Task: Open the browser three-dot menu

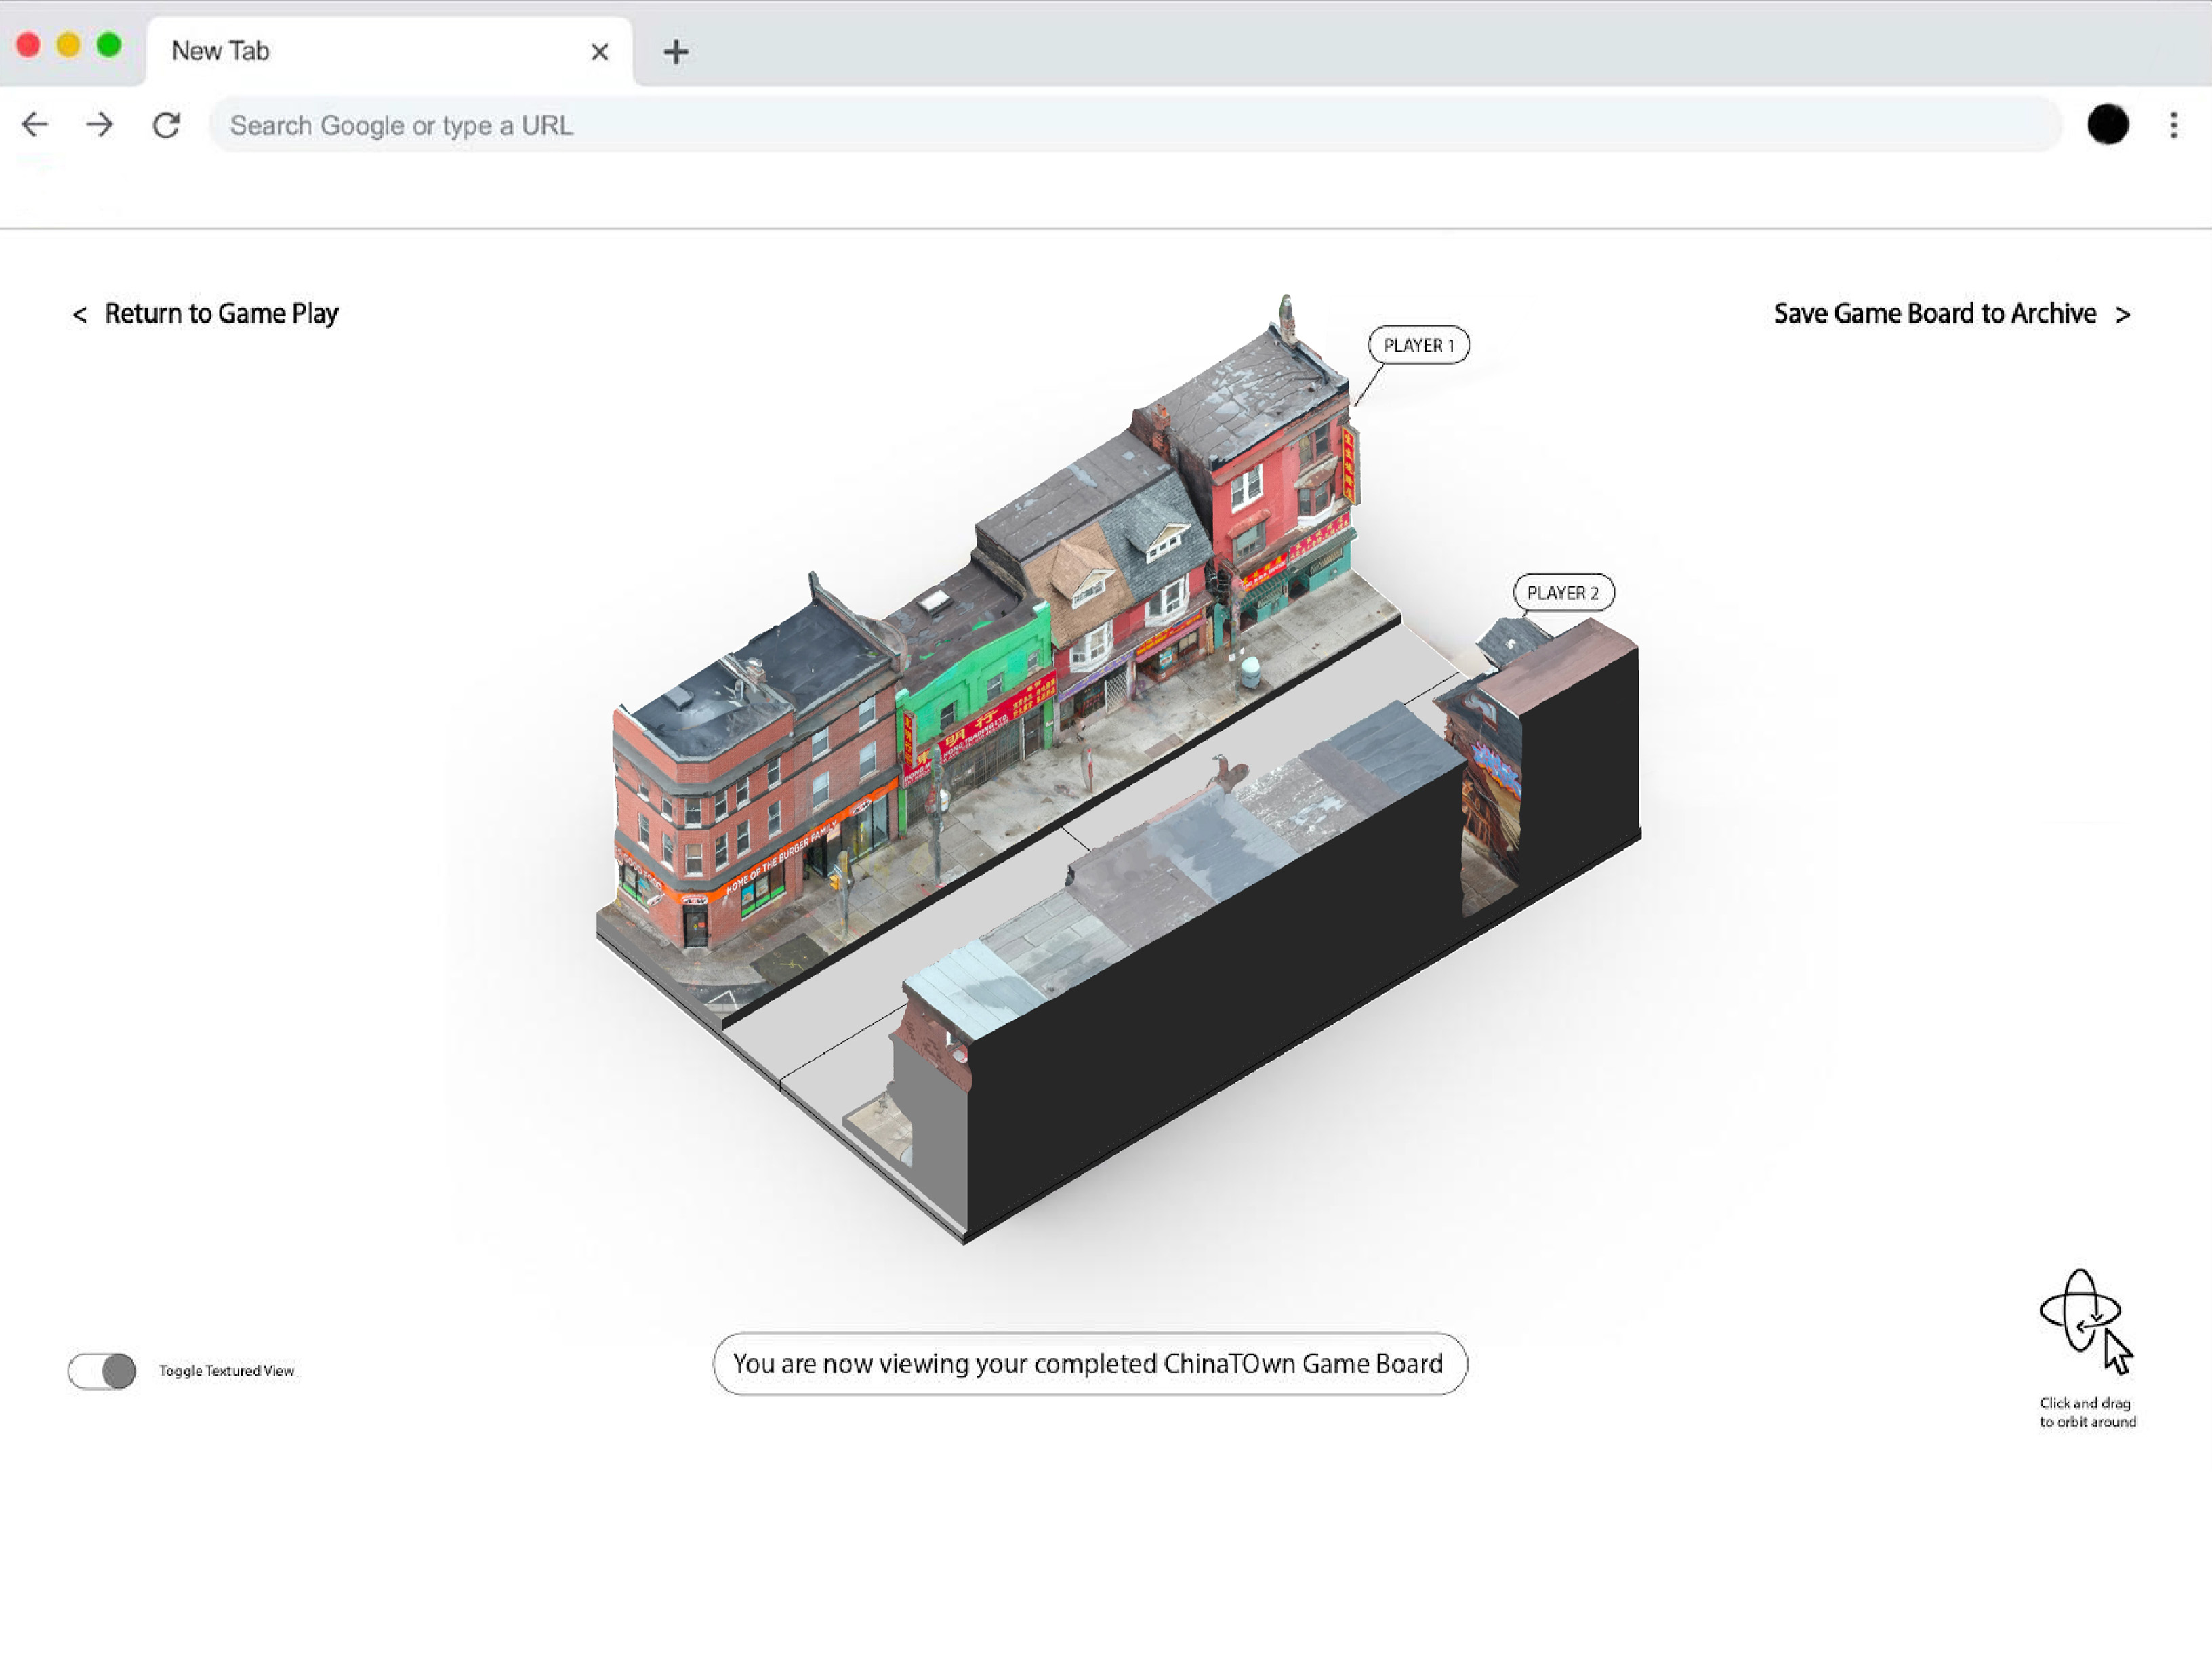Action: pyautogui.click(x=2173, y=125)
